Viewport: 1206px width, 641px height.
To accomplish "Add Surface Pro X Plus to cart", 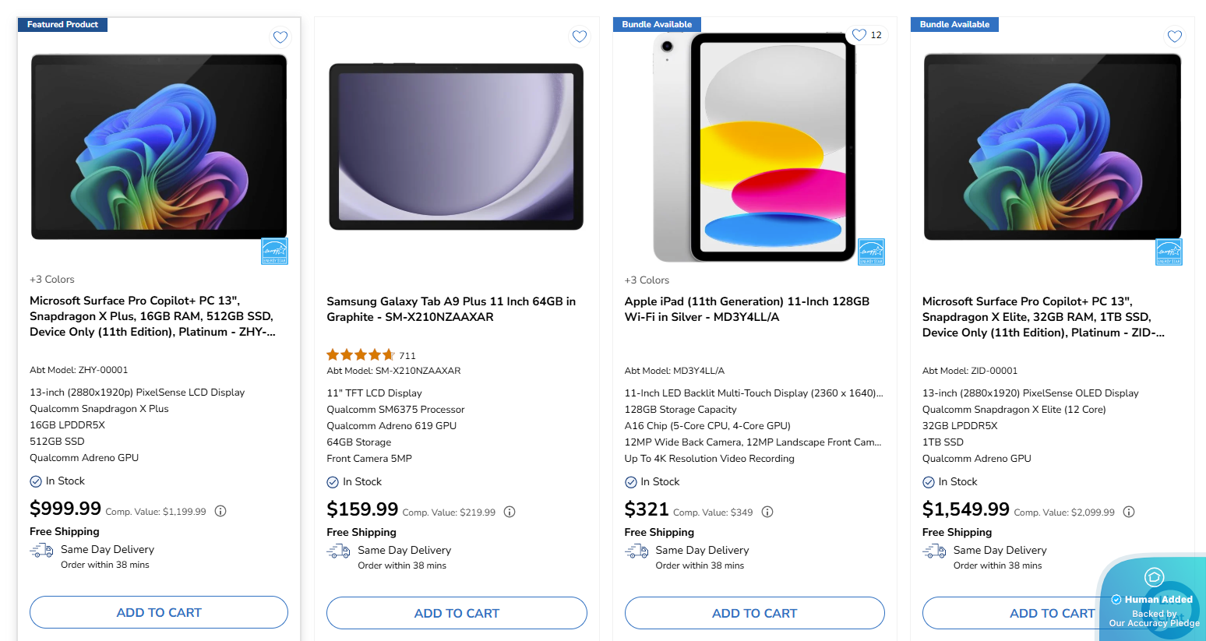I will click(x=159, y=613).
